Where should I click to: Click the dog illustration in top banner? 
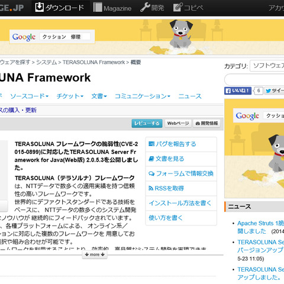[180, 34]
